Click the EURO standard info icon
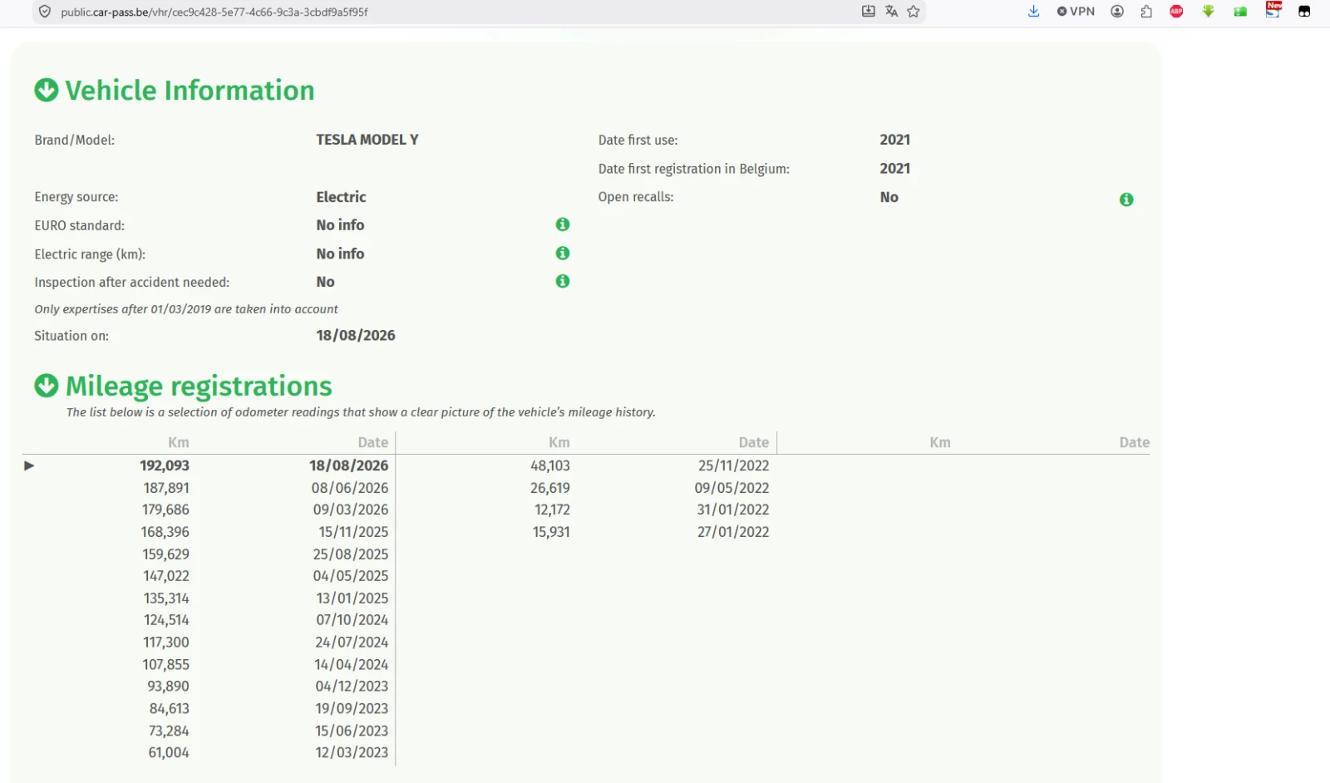Screen dimensions: 1330x783 [563, 224]
